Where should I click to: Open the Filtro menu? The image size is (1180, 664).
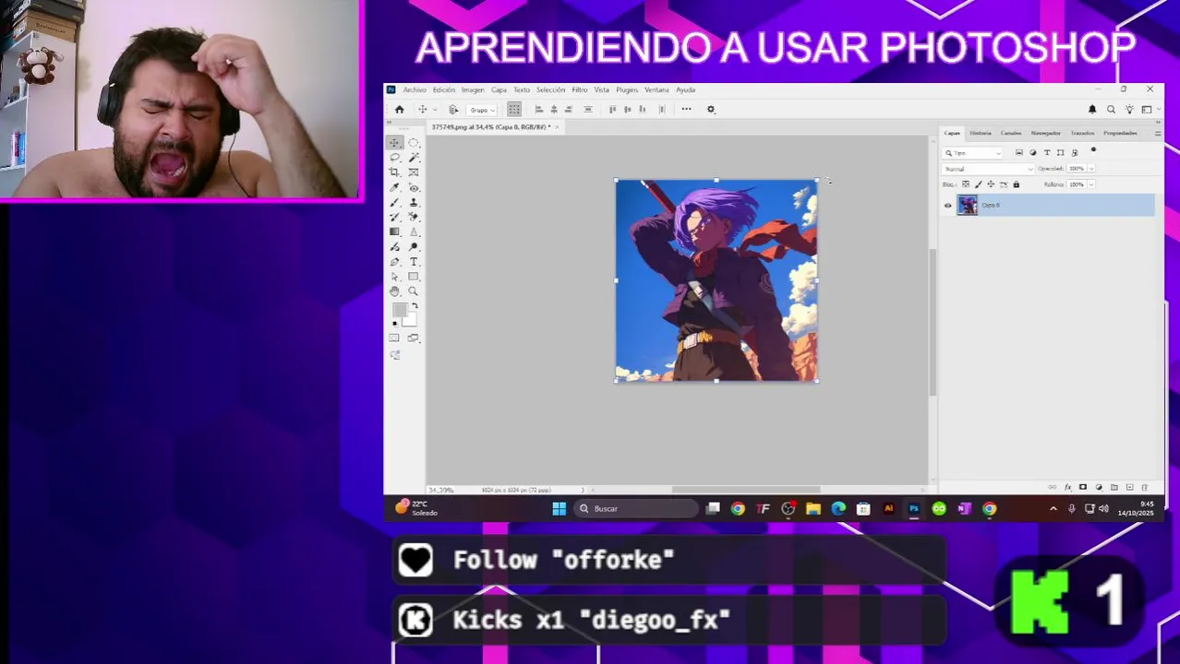[579, 89]
